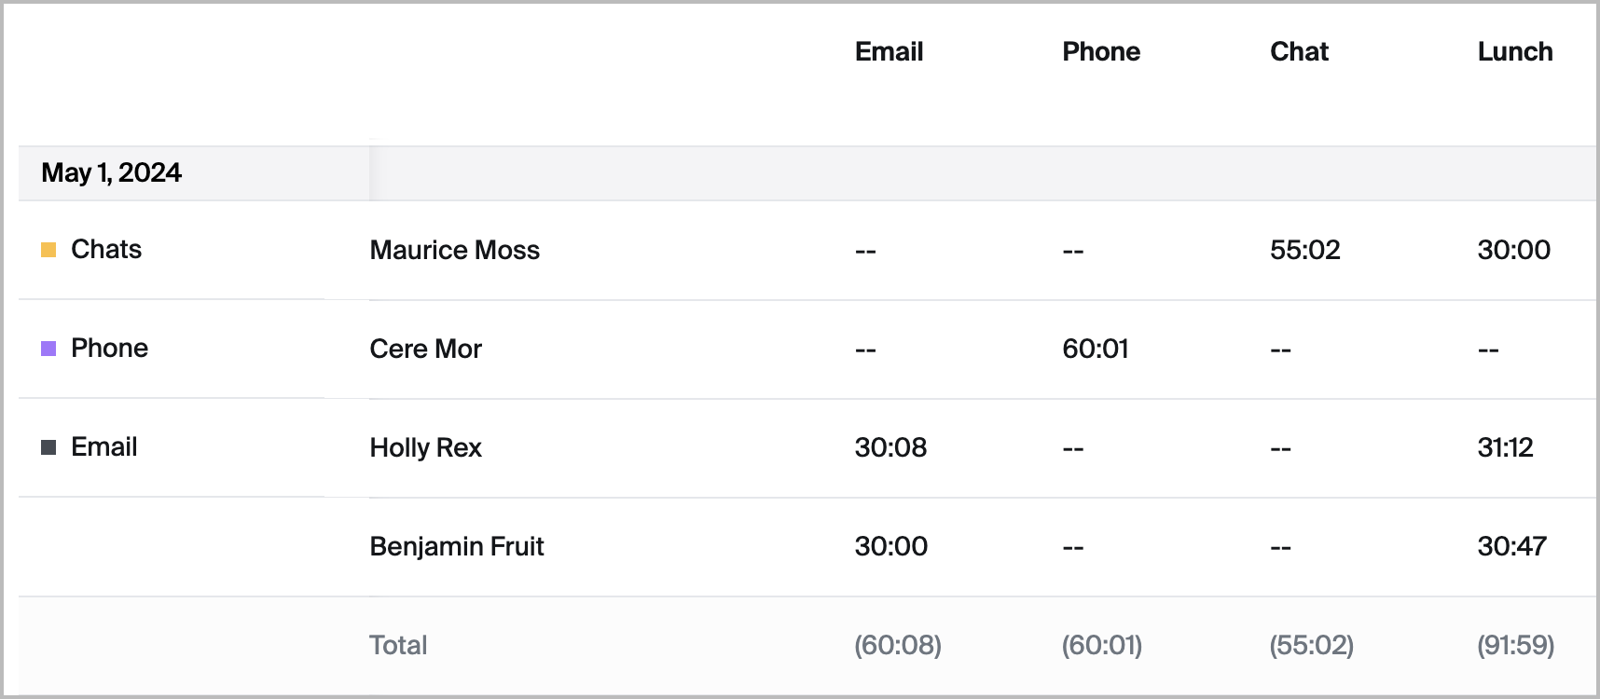
Task: Click Cere Mor phone time 60:01
Action: tap(1095, 349)
